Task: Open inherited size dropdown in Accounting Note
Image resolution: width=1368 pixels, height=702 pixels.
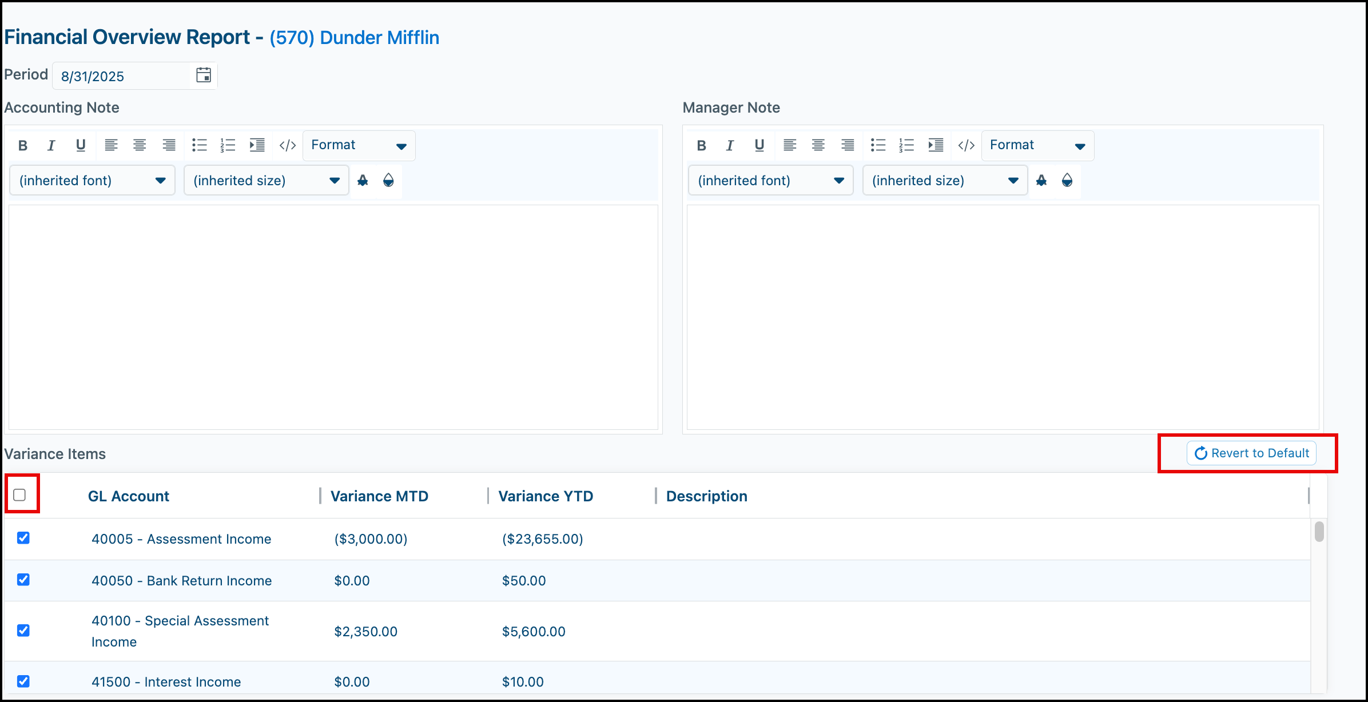Action: (266, 181)
